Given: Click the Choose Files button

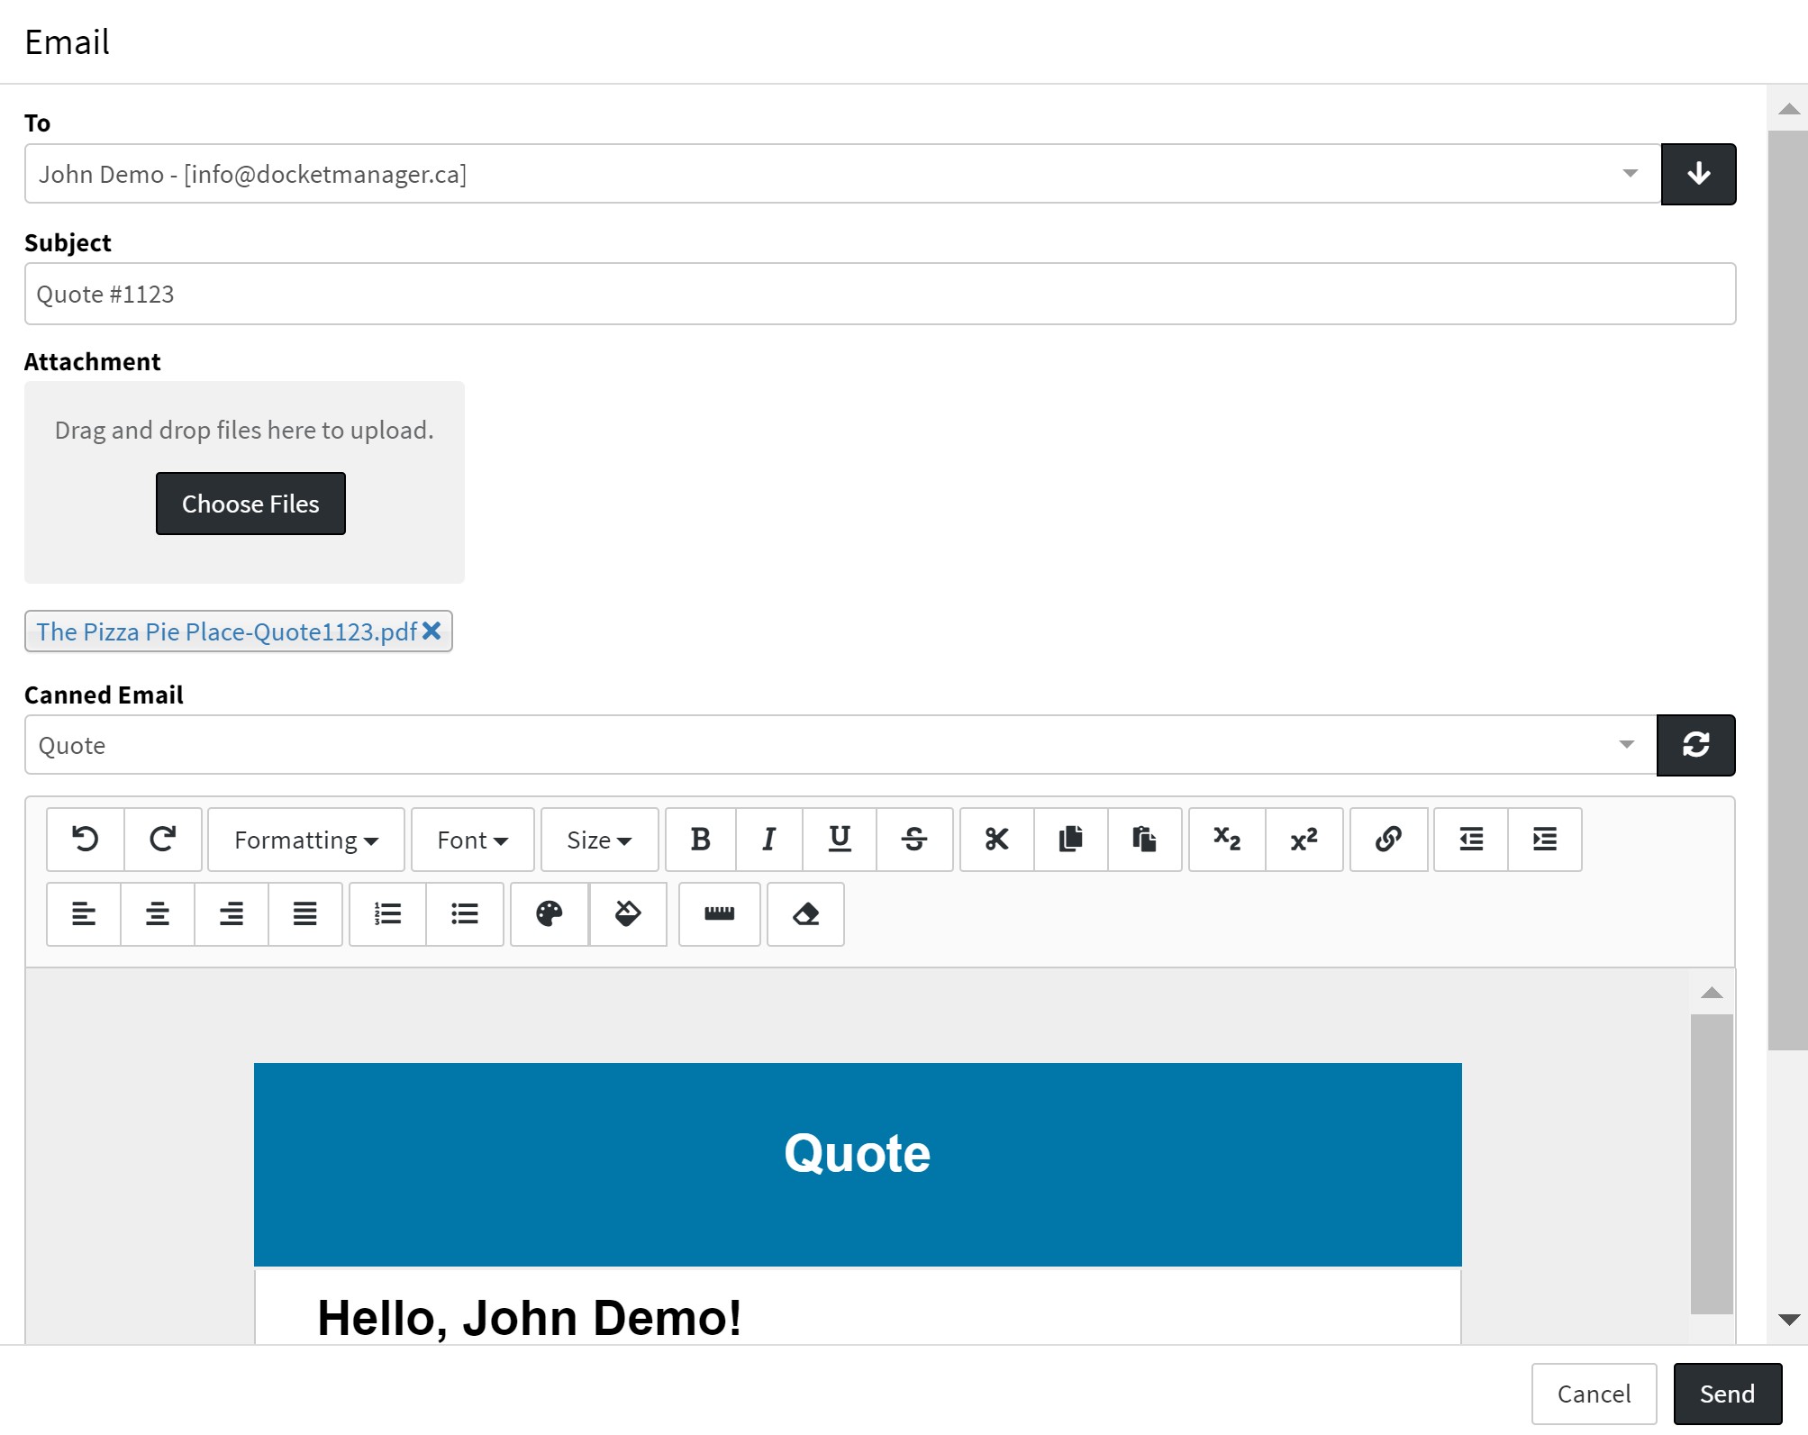Looking at the screenshot, I should 250,504.
